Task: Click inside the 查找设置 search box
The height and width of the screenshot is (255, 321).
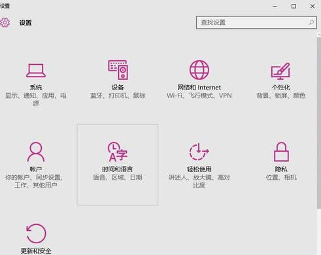Action: pyautogui.click(x=256, y=22)
